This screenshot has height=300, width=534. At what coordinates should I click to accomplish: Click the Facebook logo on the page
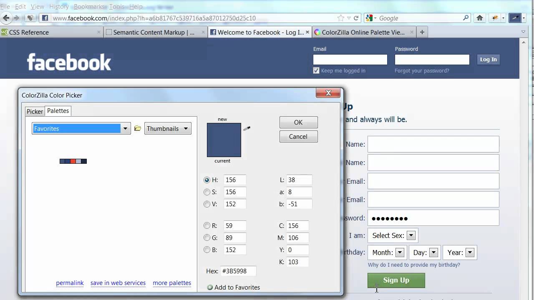click(69, 62)
